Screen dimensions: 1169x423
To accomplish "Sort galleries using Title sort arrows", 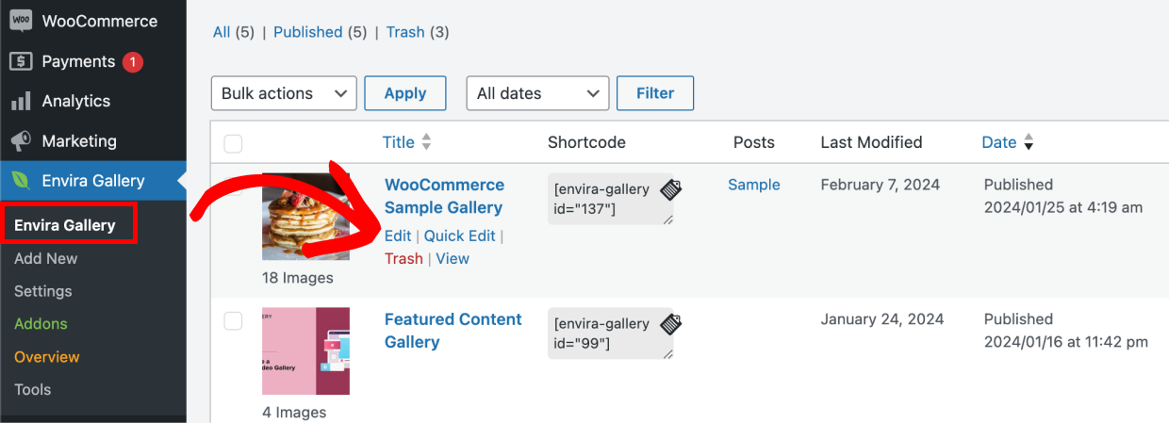I will pos(426,142).
